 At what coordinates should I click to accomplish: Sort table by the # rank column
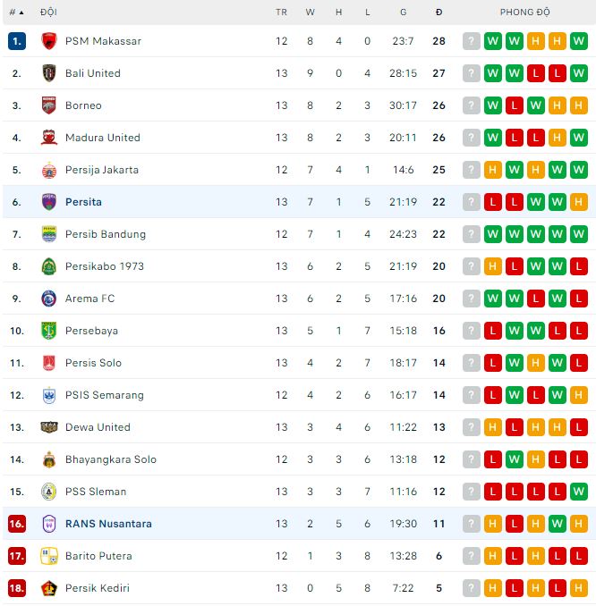(16, 13)
